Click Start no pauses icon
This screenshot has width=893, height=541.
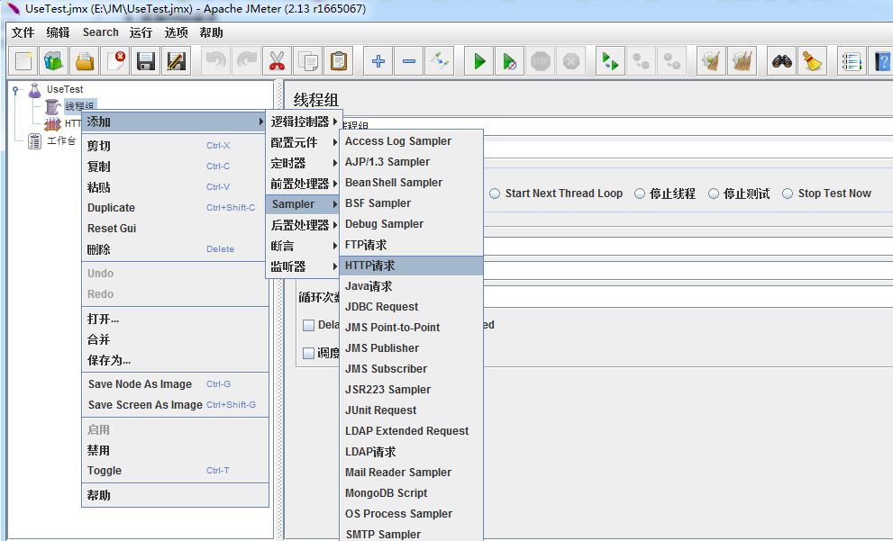[x=510, y=61]
